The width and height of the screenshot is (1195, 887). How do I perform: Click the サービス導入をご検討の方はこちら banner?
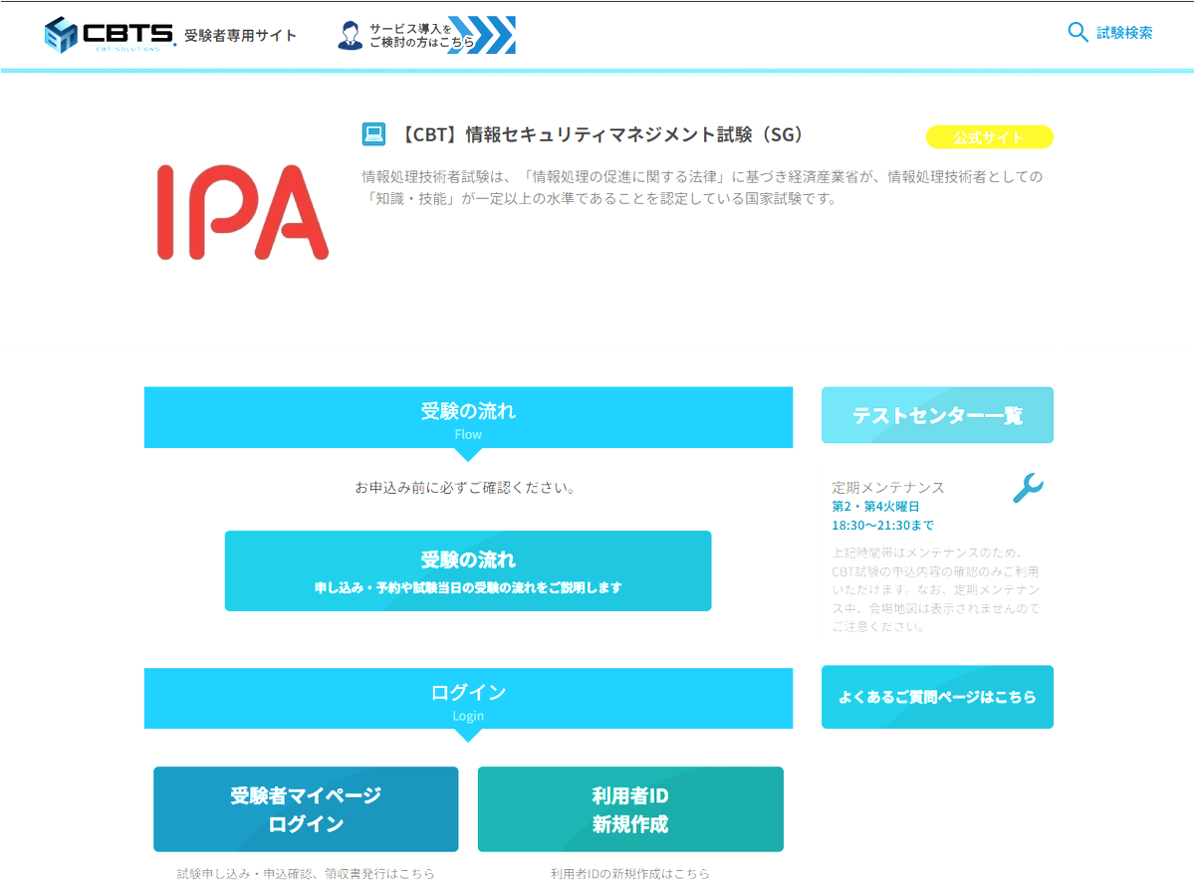(x=426, y=35)
